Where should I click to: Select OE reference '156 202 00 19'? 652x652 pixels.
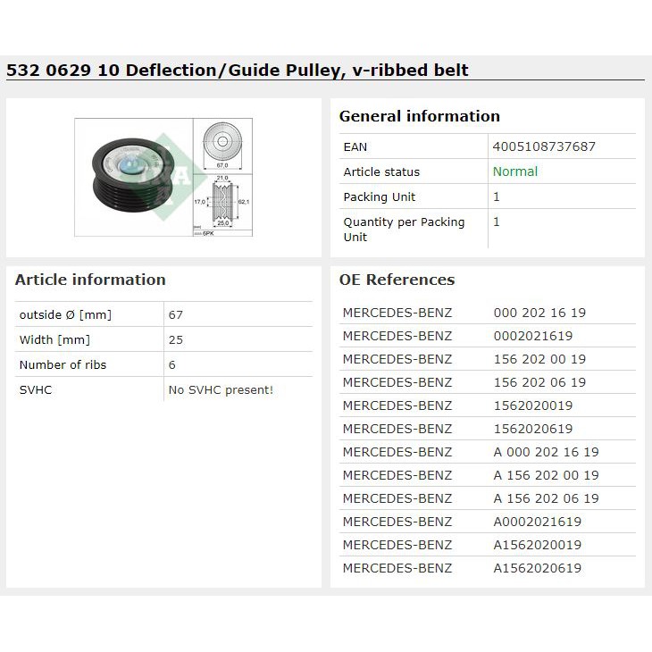(539, 359)
